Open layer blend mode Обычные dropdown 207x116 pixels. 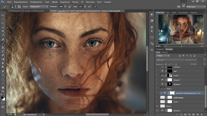pos(169,60)
